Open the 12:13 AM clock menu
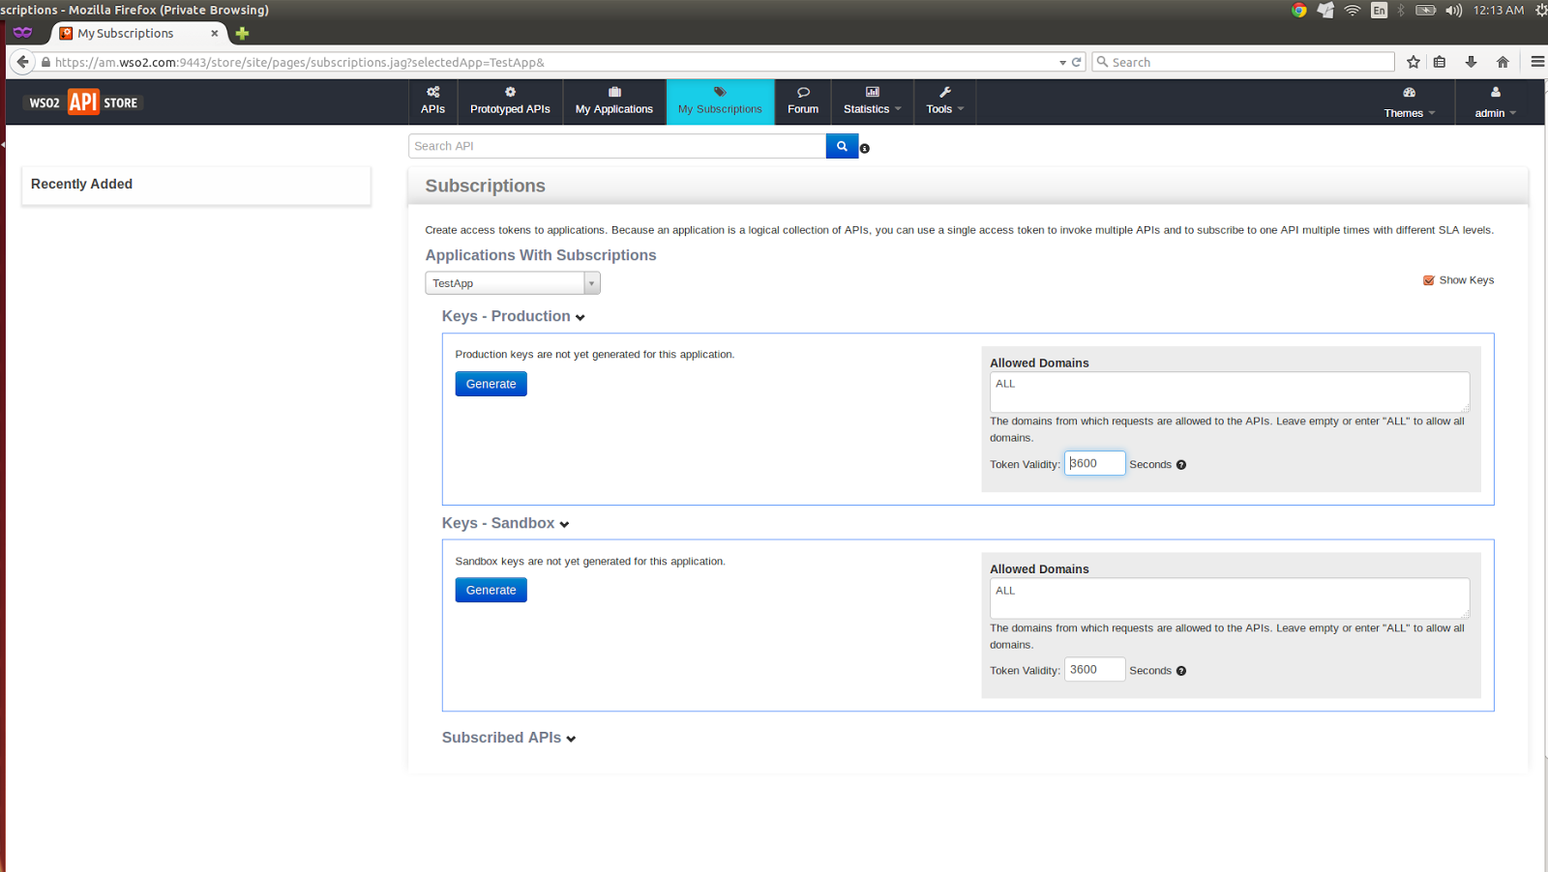The image size is (1548, 872). [x=1499, y=10]
